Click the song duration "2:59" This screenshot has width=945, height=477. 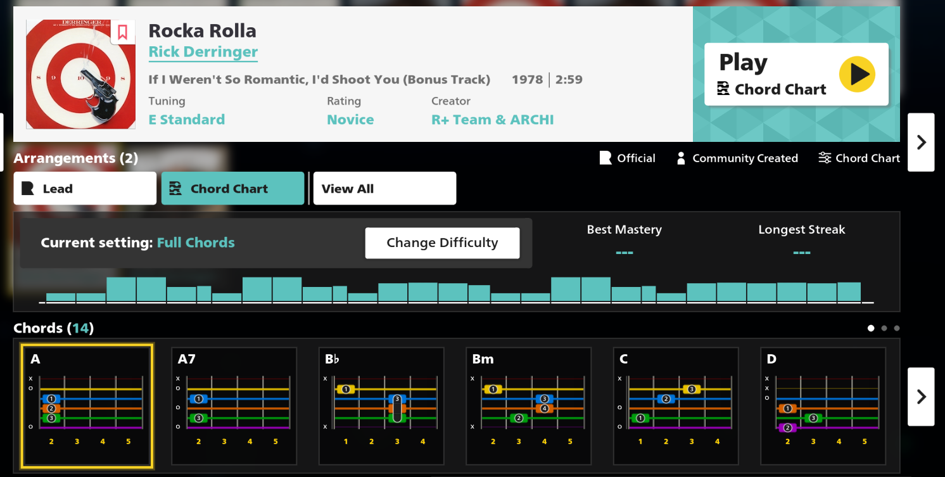click(569, 80)
